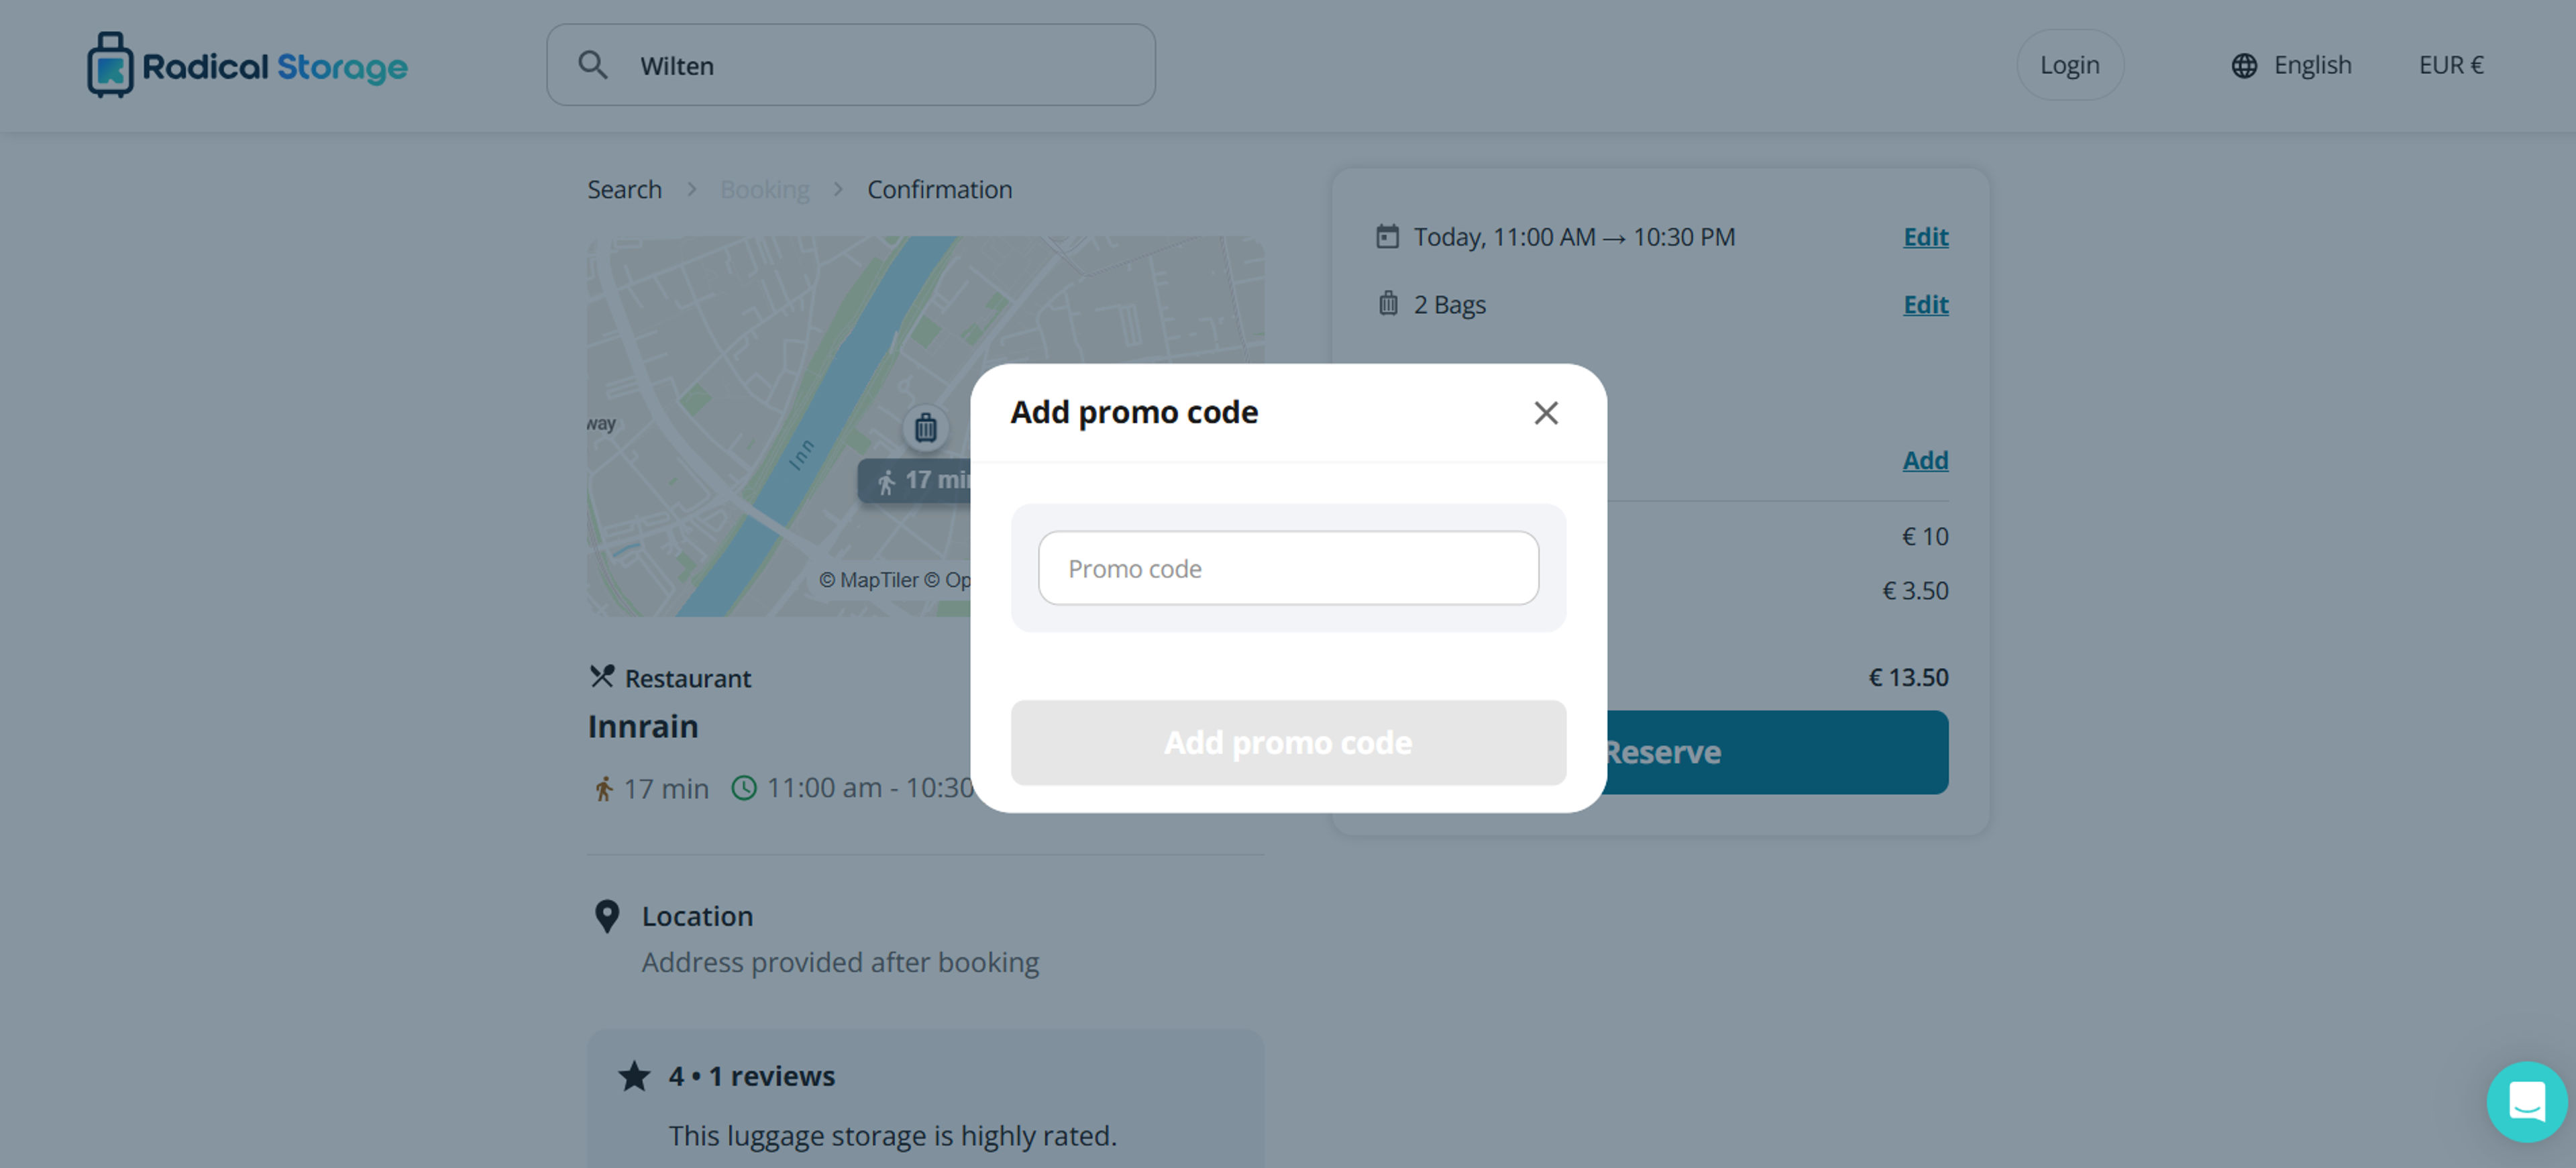Open the English language selector

click(2312, 65)
